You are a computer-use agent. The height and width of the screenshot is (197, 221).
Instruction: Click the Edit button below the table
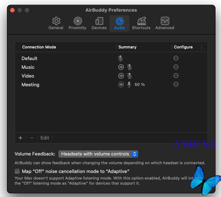tap(45, 138)
